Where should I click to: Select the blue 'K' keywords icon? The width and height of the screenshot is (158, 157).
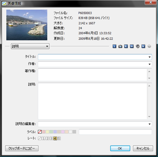[126, 46]
